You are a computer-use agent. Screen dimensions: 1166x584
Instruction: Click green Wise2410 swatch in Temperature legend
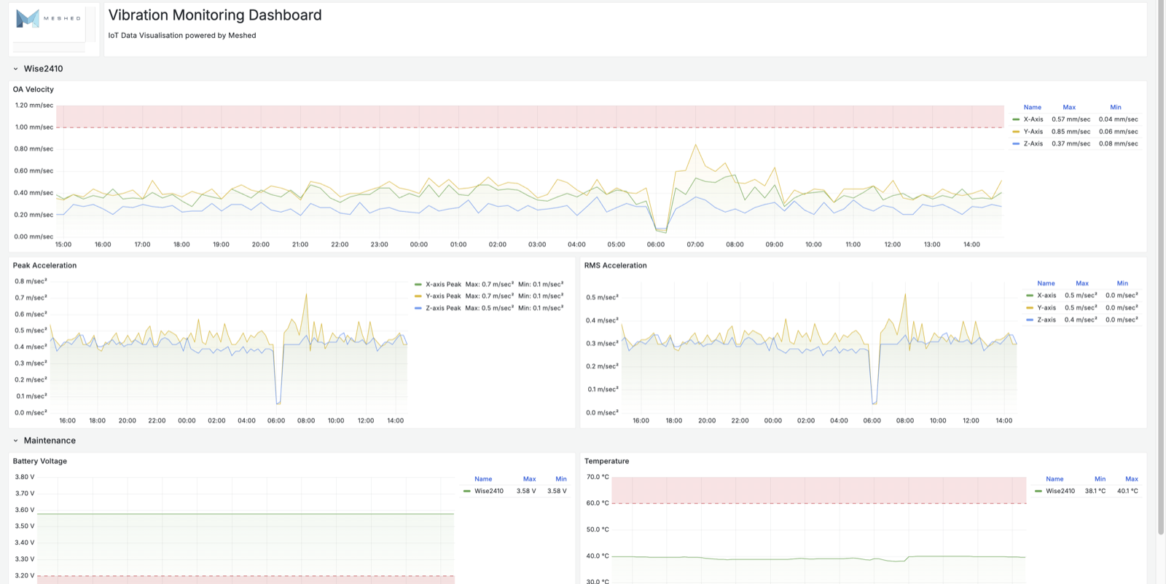(1038, 492)
